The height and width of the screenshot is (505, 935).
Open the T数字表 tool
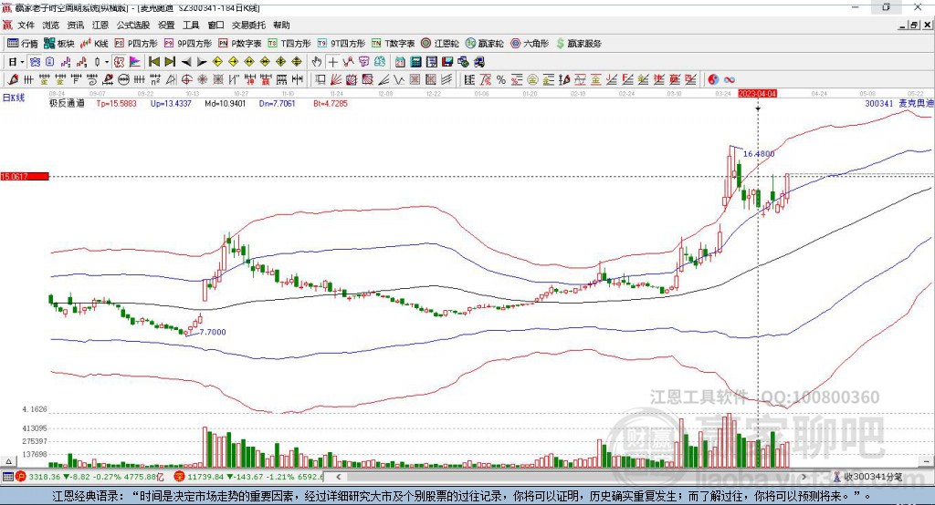pyautogui.click(x=393, y=44)
